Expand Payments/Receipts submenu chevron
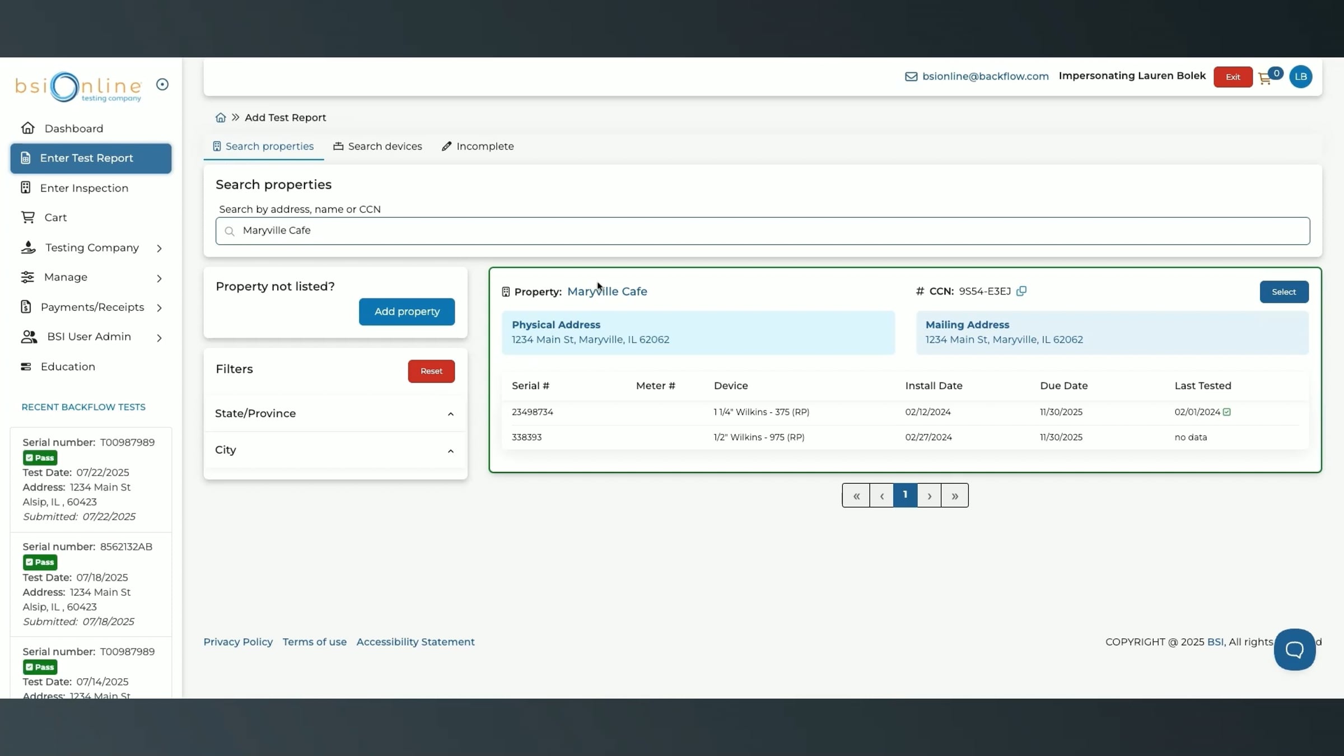 pos(159,308)
